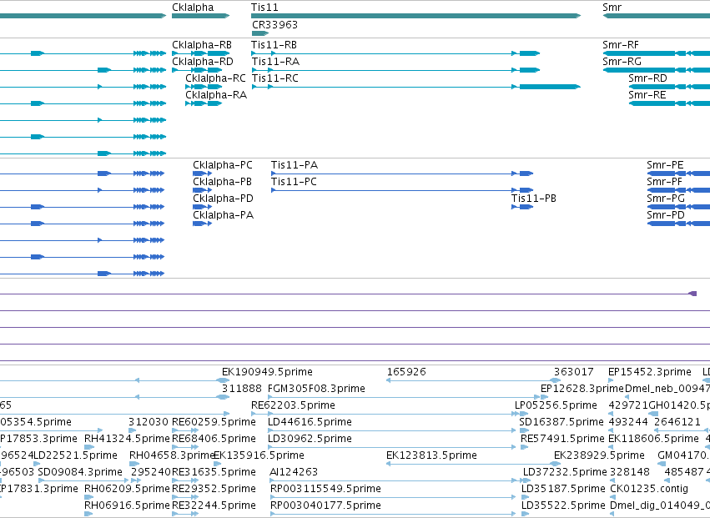Select EST EK238929.5prime

(x=600, y=456)
